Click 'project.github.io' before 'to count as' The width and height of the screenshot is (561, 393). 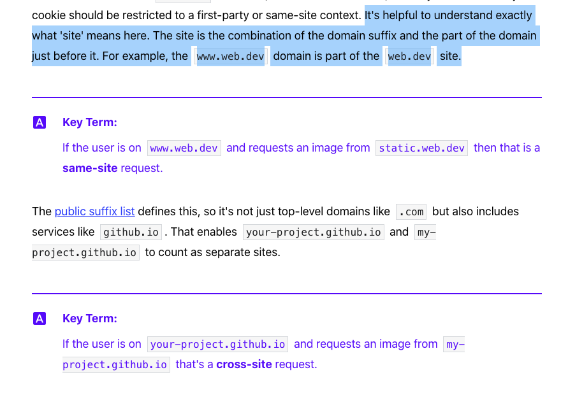pyautogui.click(x=85, y=252)
